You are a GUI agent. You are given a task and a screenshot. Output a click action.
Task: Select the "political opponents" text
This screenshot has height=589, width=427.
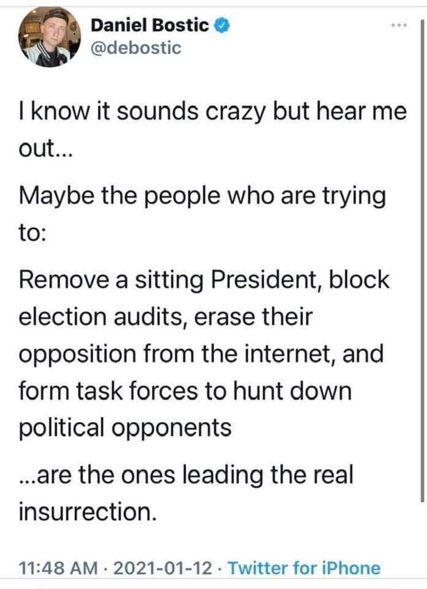[x=125, y=428]
